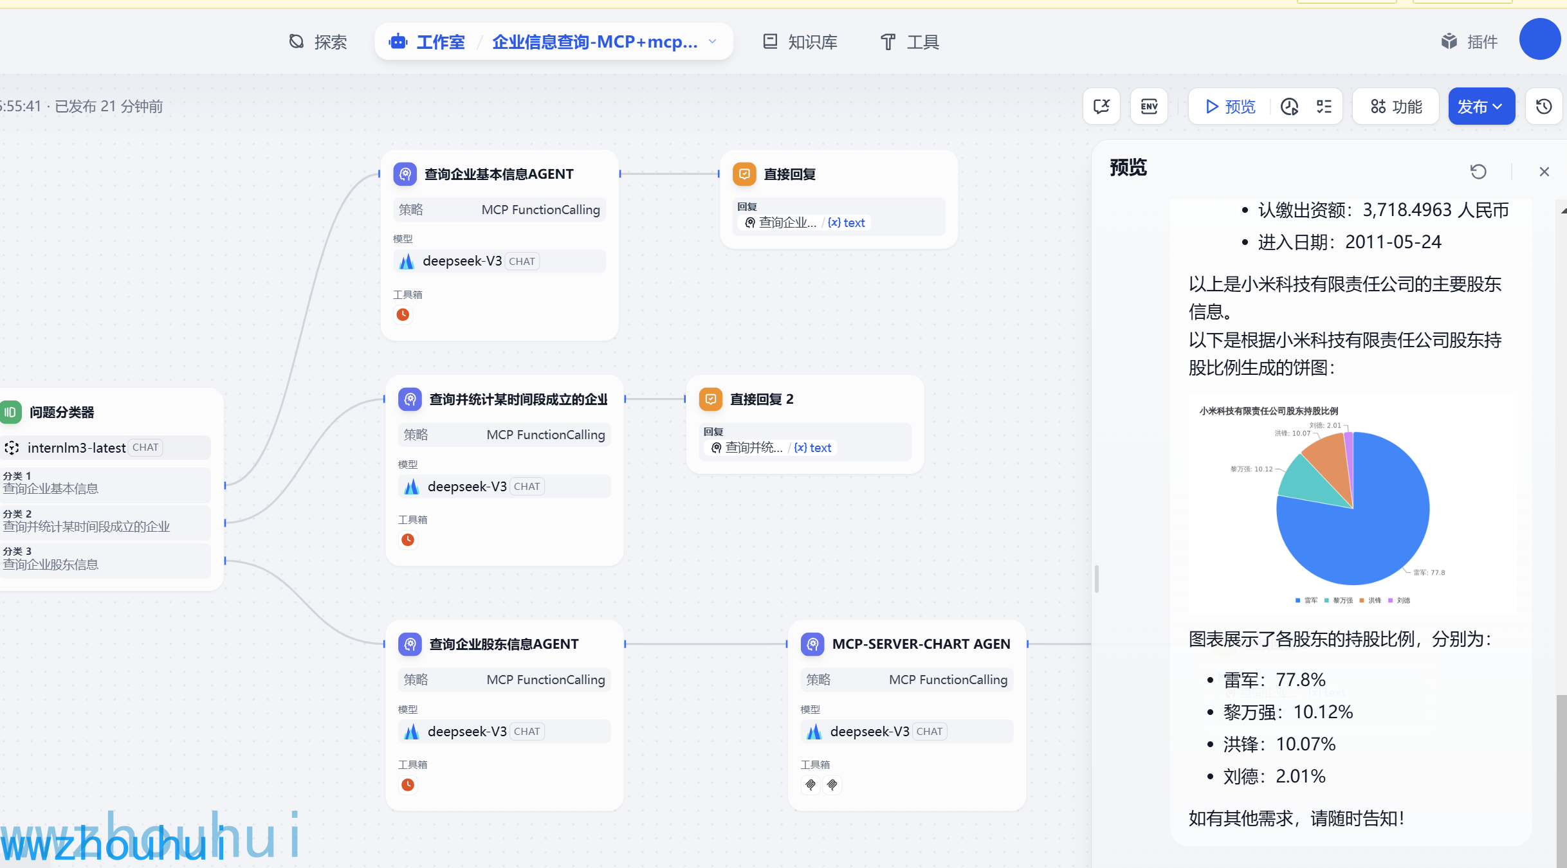Select 分类 3 查询企业股东信息 row
The width and height of the screenshot is (1567, 868).
(105, 560)
